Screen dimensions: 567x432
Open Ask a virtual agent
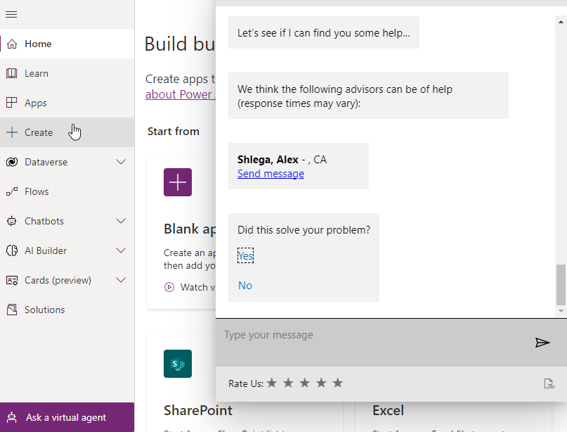pos(67,417)
